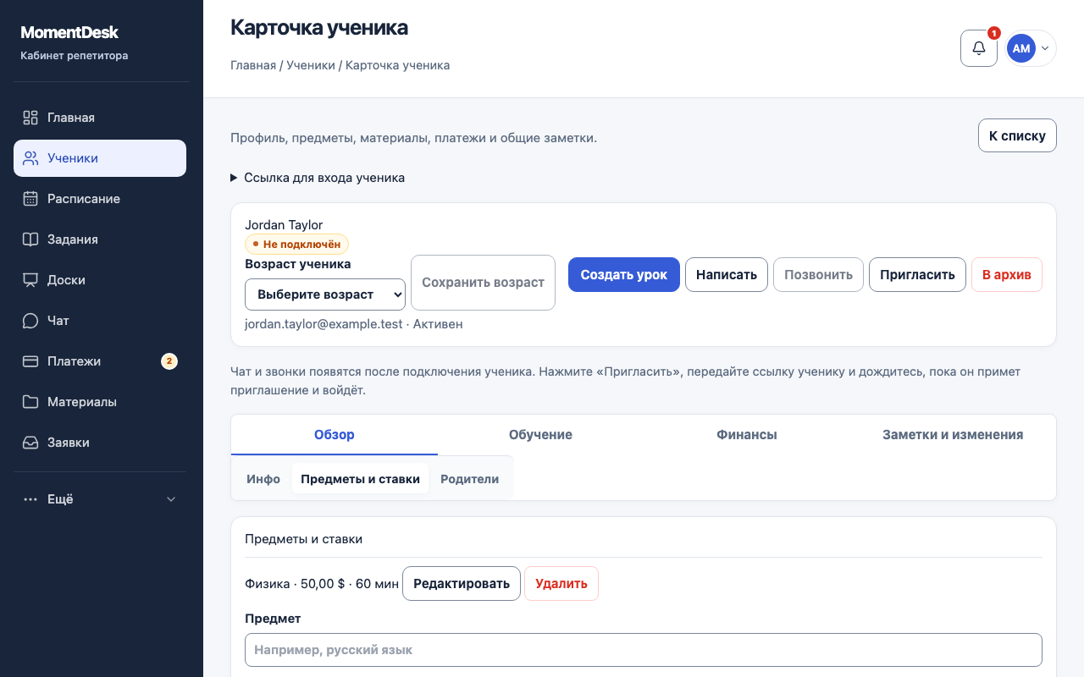Open notifications via the bell icon
The image size is (1084, 677).
coord(979,48)
